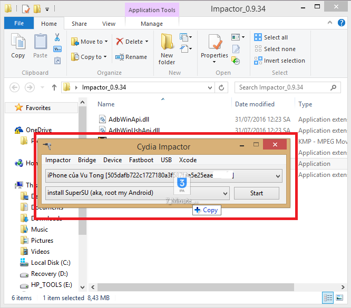Viewport: 351px width, 308px height.
Task: Click Select none
Action: 275,49
